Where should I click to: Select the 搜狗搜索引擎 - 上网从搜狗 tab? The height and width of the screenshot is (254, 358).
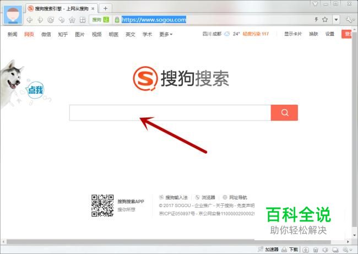coord(62,9)
